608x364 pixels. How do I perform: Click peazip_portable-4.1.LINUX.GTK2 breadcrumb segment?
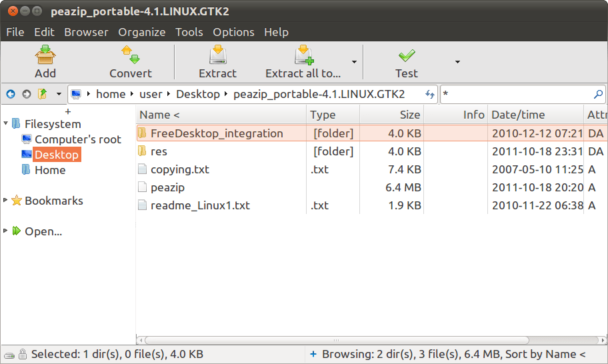tap(319, 94)
